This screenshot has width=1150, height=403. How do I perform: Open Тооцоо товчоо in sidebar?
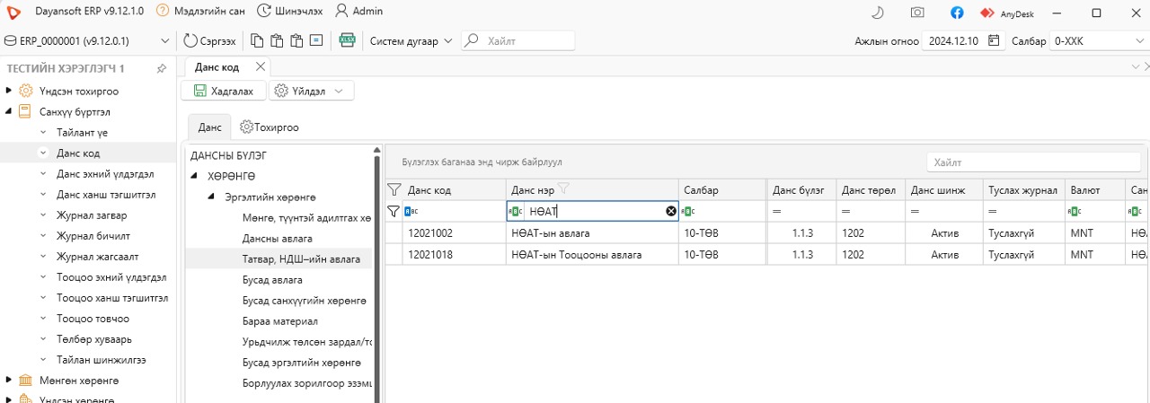pos(93,318)
